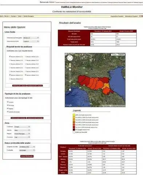Uncheck the Regione site type
This screenshot has width=143, height=175.
[x=8, y=108]
